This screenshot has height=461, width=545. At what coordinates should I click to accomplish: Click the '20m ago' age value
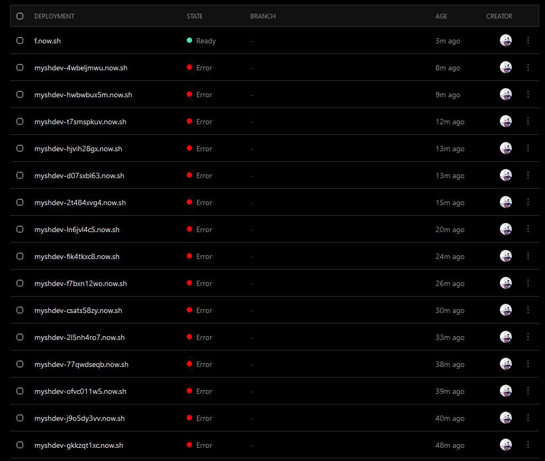coord(450,229)
